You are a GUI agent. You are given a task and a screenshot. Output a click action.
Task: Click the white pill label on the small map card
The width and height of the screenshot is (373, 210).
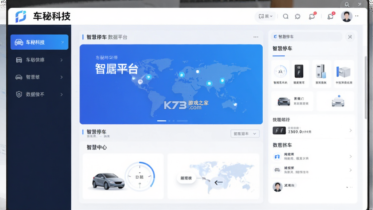click(x=186, y=178)
